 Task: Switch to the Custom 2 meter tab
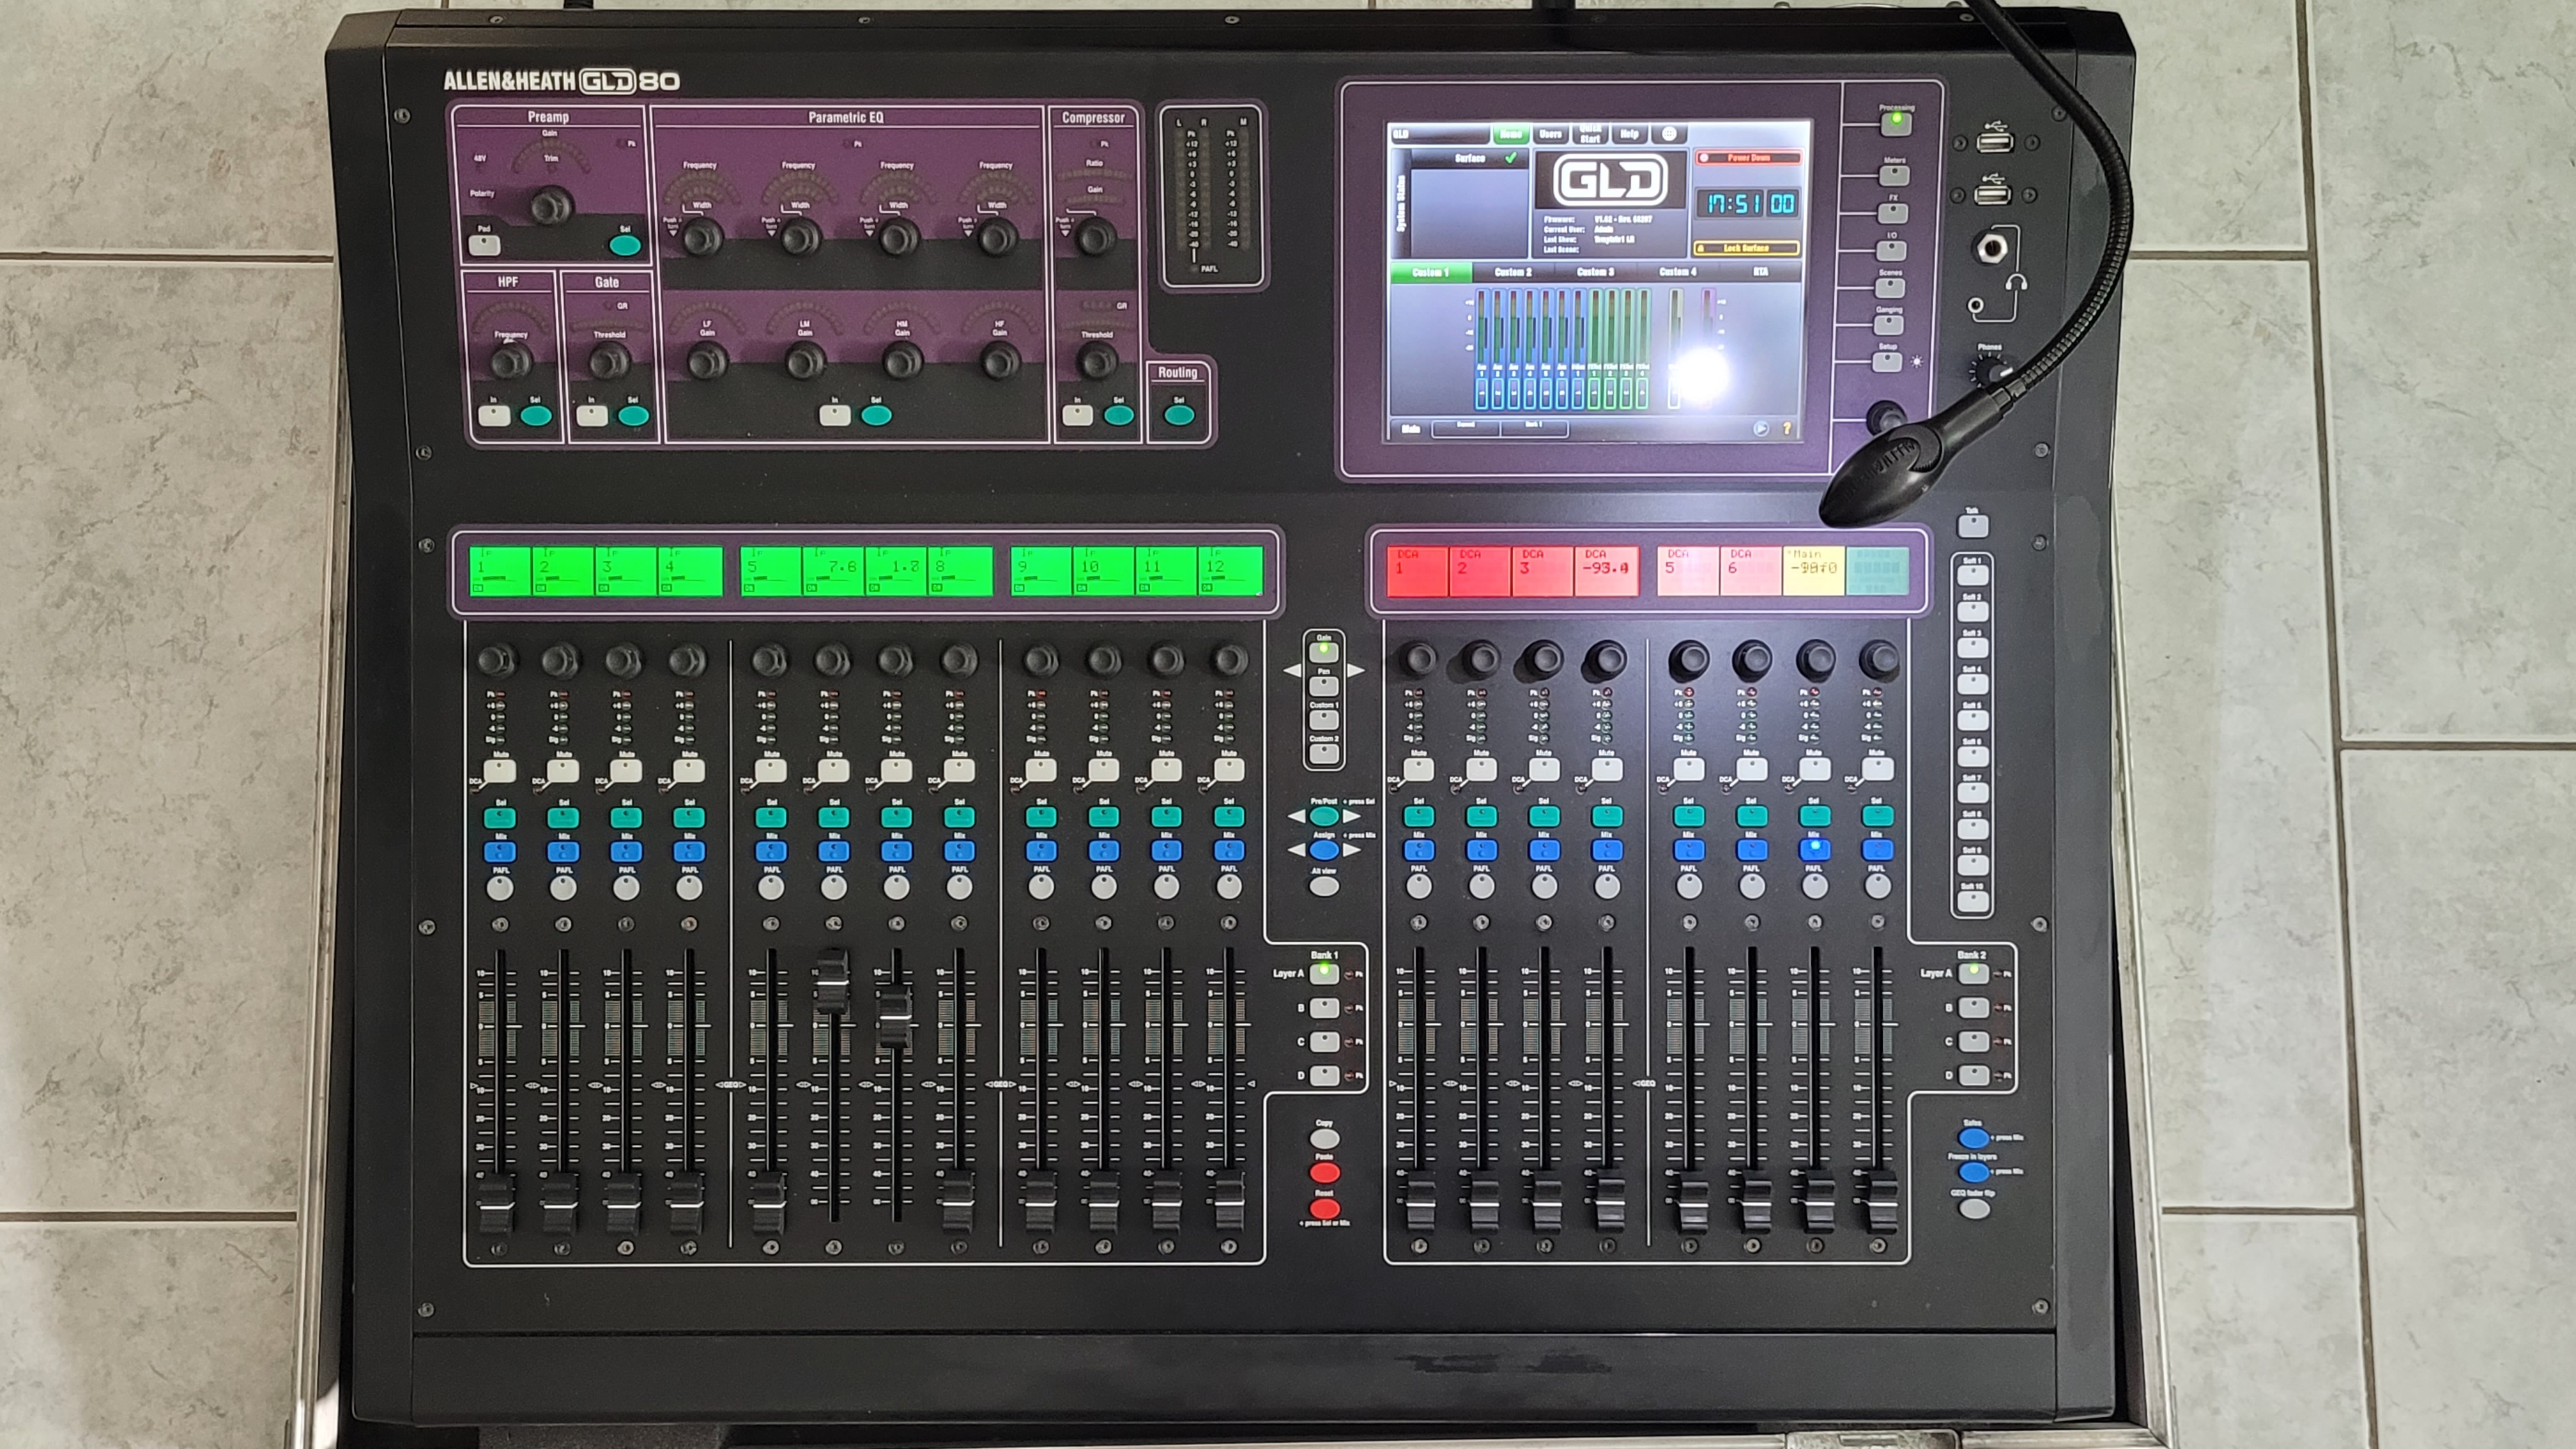(1513, 272)
